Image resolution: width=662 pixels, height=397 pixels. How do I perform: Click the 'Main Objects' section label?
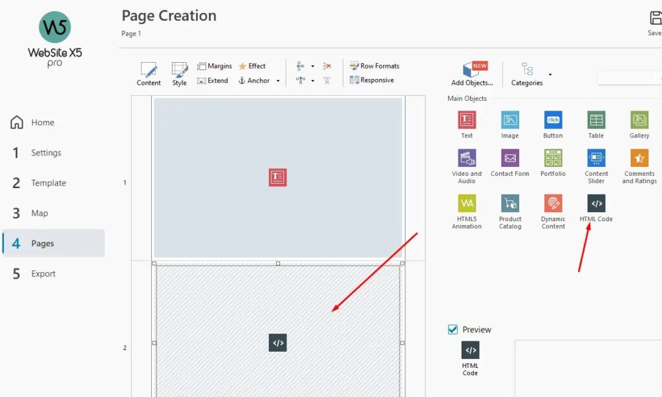coord(467,98)
